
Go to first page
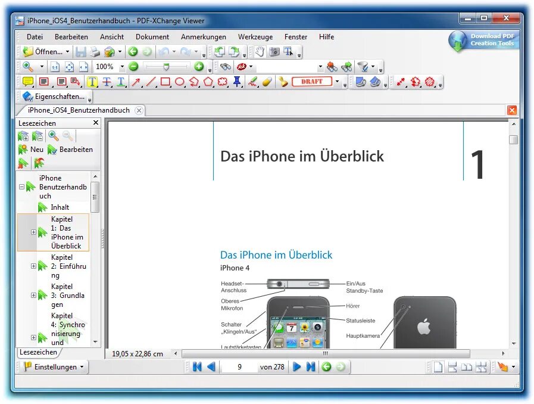pyautogui.click(x=197, y=367)
